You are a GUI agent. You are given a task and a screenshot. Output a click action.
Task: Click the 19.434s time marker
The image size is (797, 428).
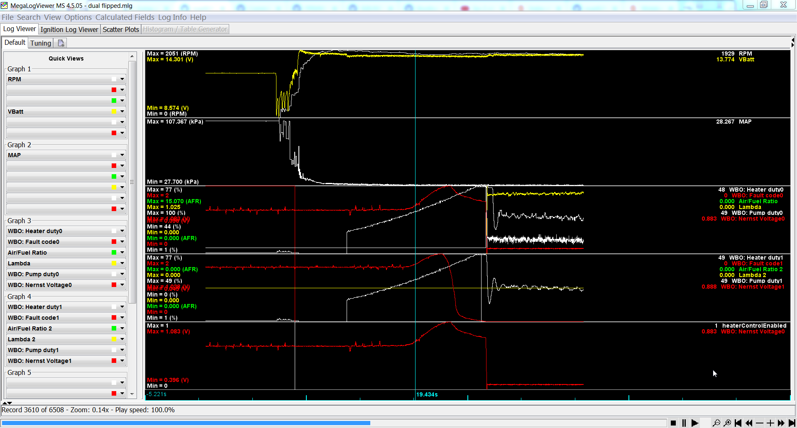point(427,394)
